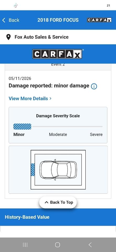Tap the hatched rear damage zone
This screenshot has width=116, height=252.
[x=33, y=170]
